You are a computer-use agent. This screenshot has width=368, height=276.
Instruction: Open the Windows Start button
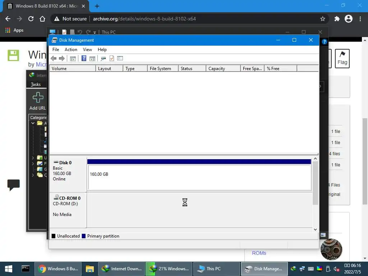point(9,269)
